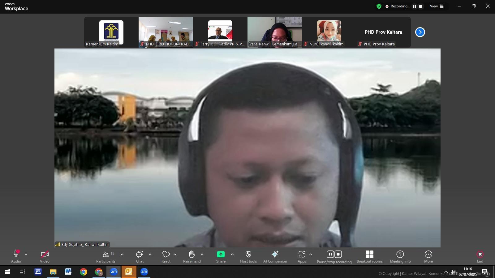Open the Windows Start menu
The image size is (495, 278).
tap(7, 272)
